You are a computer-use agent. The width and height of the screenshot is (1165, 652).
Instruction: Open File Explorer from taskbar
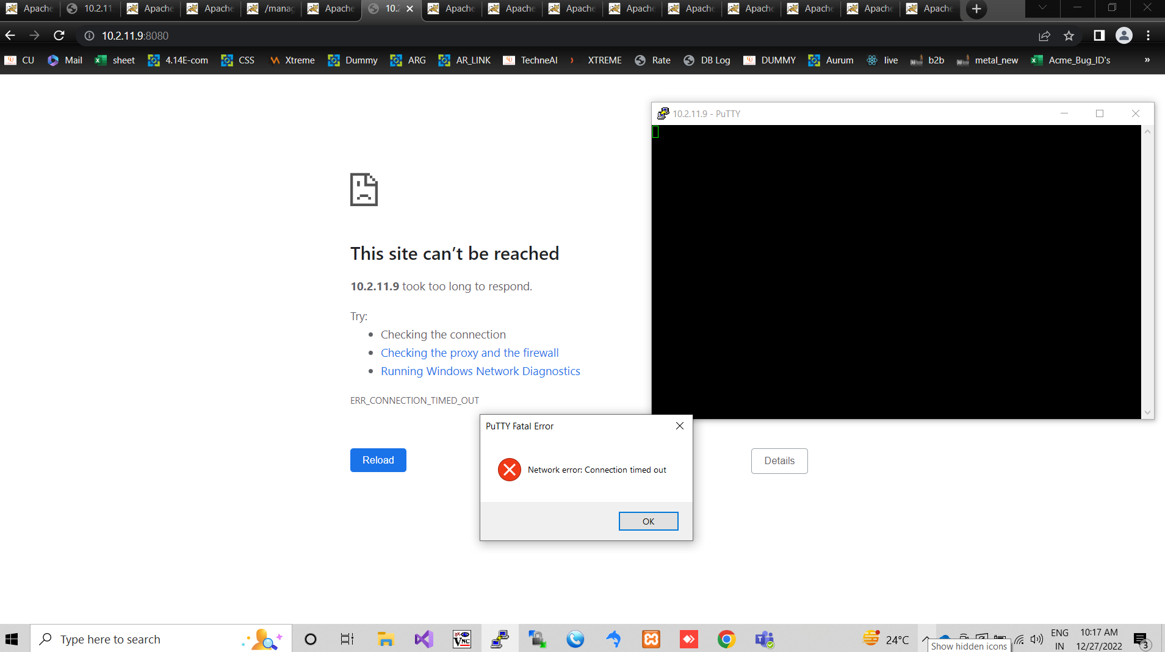[x=386, y=639]
